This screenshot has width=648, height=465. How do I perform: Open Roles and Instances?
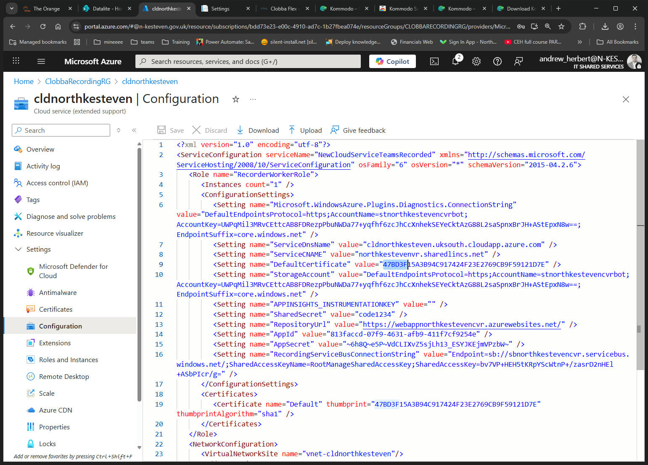point(69,360)
